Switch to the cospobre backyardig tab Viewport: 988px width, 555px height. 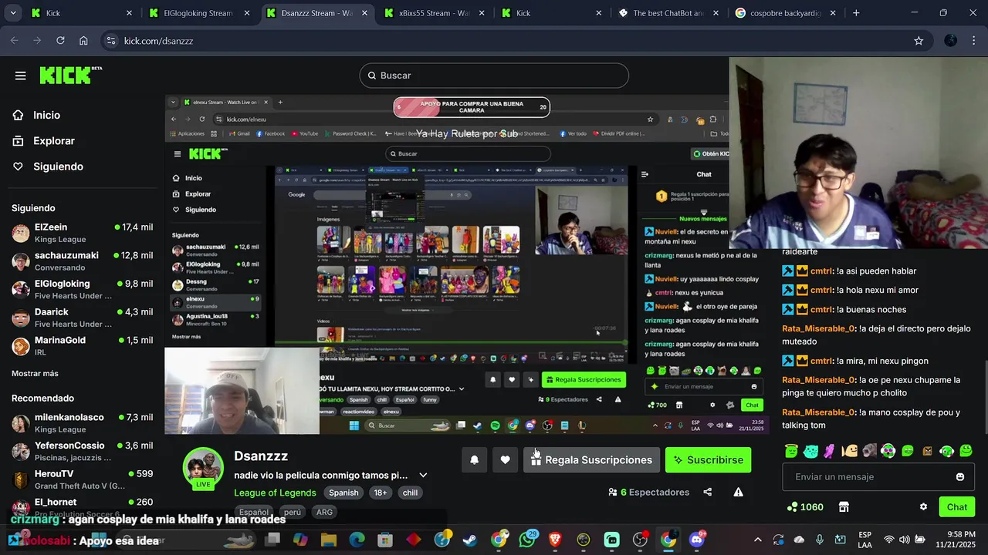click(x=786, y=13)
